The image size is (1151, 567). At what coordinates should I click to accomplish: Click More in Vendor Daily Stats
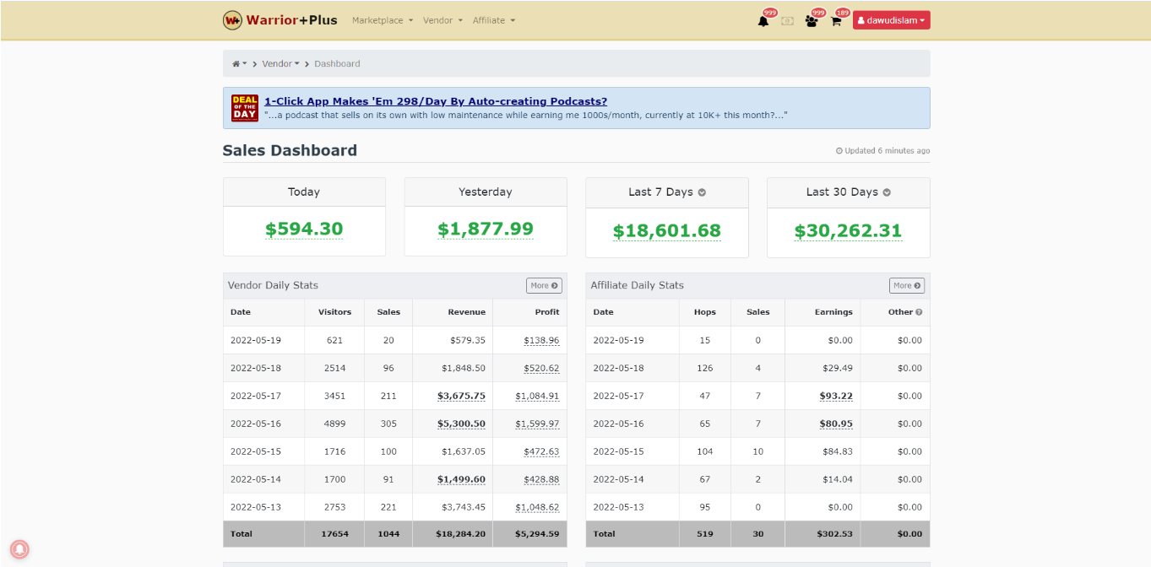click(543, 286)
